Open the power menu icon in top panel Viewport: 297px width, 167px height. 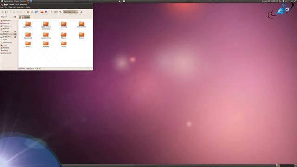[x=295, y=1]
